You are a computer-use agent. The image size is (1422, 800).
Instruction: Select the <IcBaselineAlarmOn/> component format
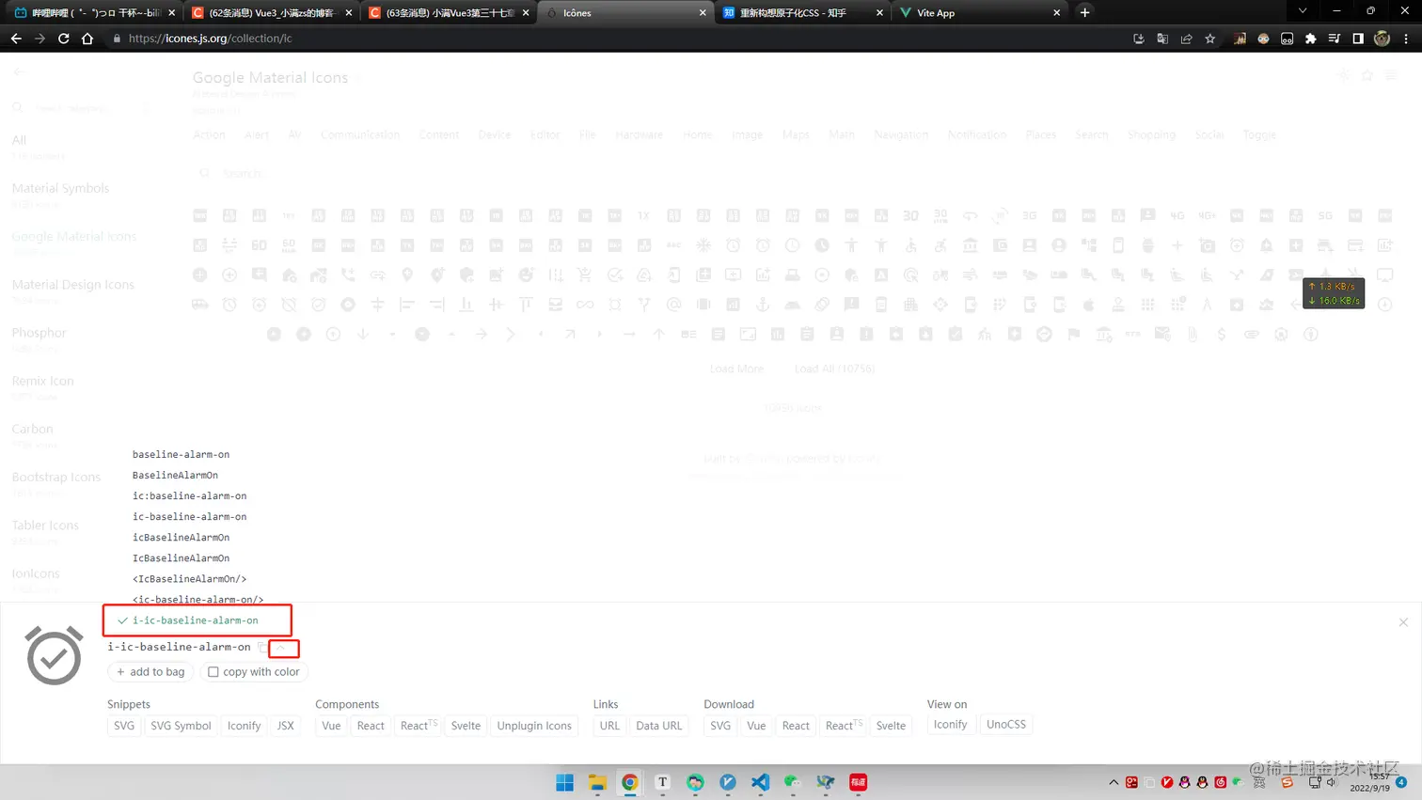pyautogui.click(x=189, y=578)
